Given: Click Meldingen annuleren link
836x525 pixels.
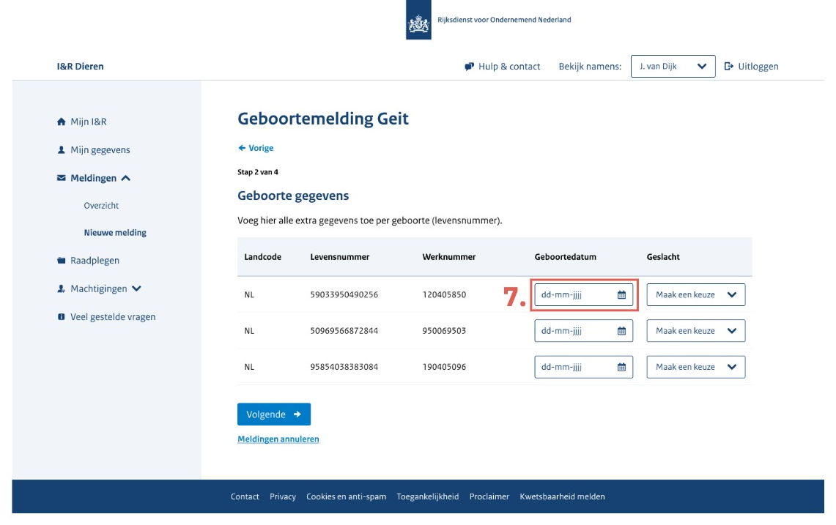Looking at the screenshot, I should (x=278, y=439).
